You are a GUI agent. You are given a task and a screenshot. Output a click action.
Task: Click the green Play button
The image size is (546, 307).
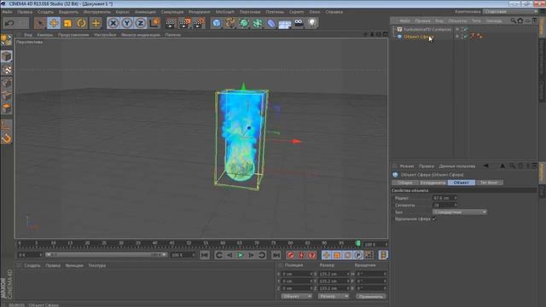click(241, 255)
